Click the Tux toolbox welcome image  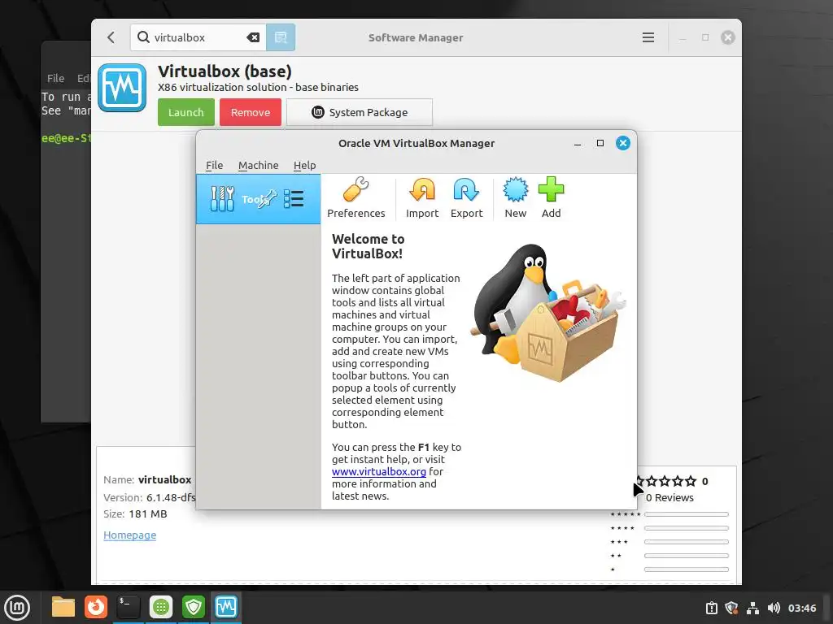pos(550,313)
